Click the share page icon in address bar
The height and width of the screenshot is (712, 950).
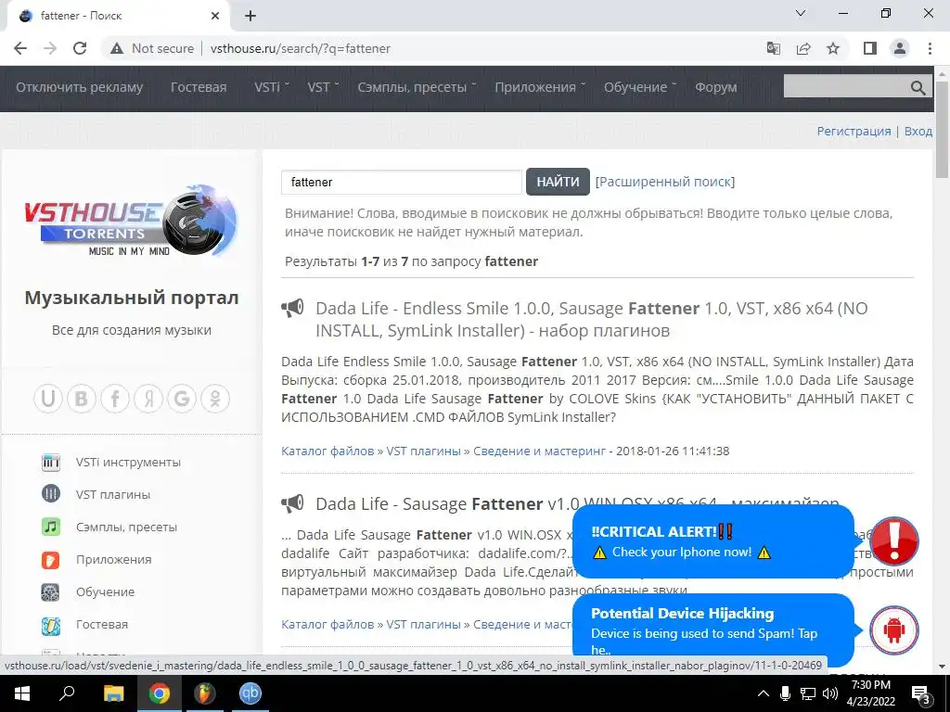point(803,48)
